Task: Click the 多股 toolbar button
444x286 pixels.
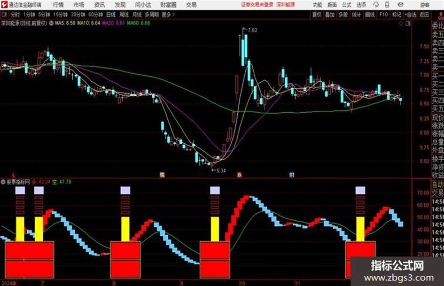Action: tap(343, 15)
